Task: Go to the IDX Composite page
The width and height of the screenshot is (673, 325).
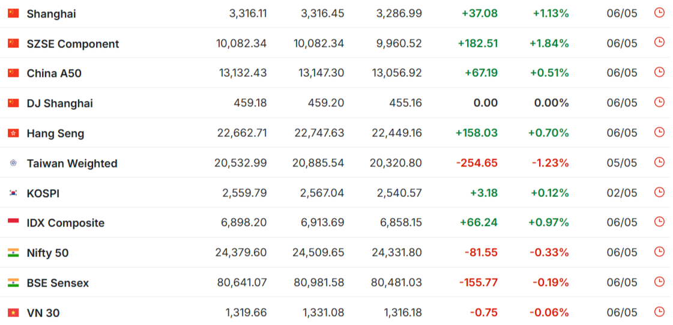Action: pos(65,223)
